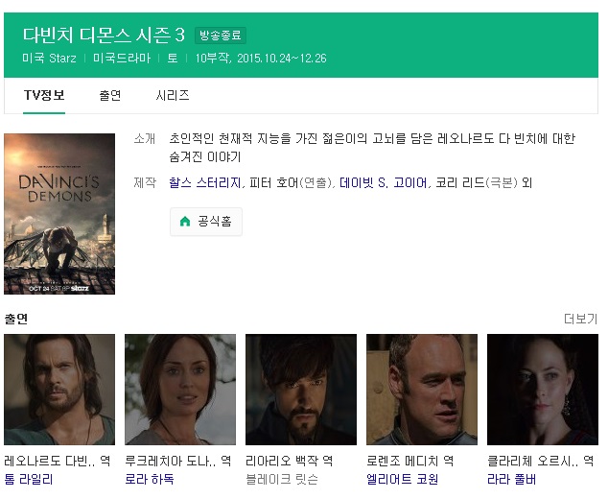Viewport: 608px width, 499px height.
Task: Switch to the TV정보 tab
Action: click(44, 95)
